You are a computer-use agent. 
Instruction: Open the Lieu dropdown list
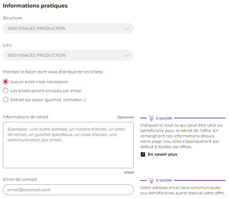click(68, 55)
